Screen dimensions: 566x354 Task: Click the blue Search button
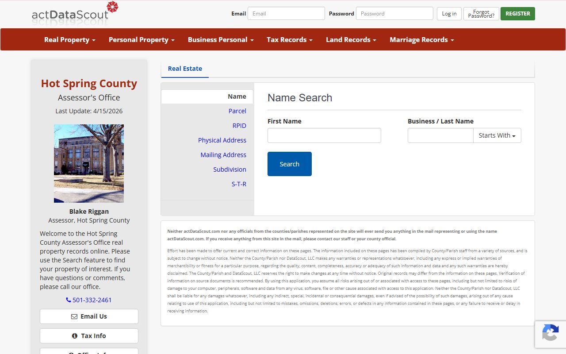tap(290, 164)
